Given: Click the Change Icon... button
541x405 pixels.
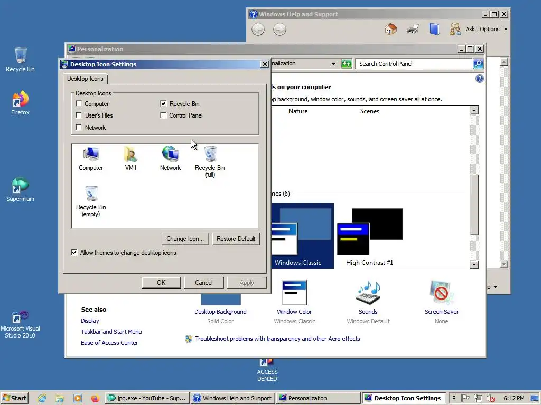Looking at the screenshot, I should point(185,239).
